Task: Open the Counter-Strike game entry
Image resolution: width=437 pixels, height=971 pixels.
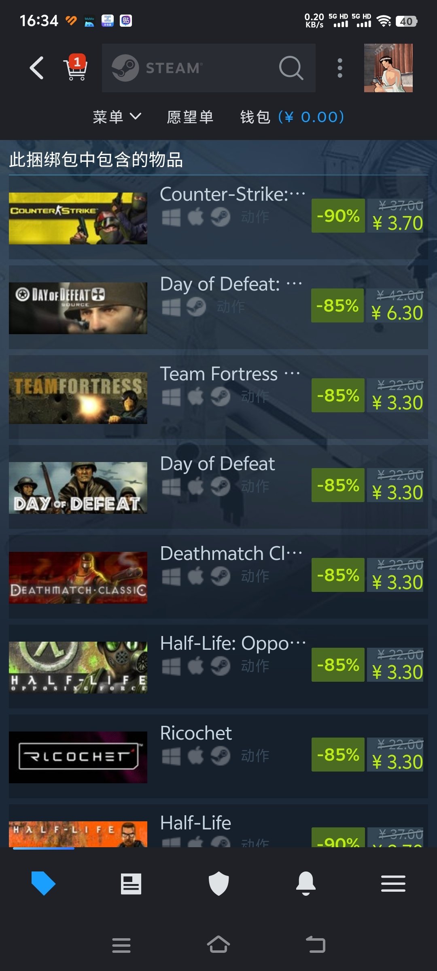Action: tap(218, 218)
